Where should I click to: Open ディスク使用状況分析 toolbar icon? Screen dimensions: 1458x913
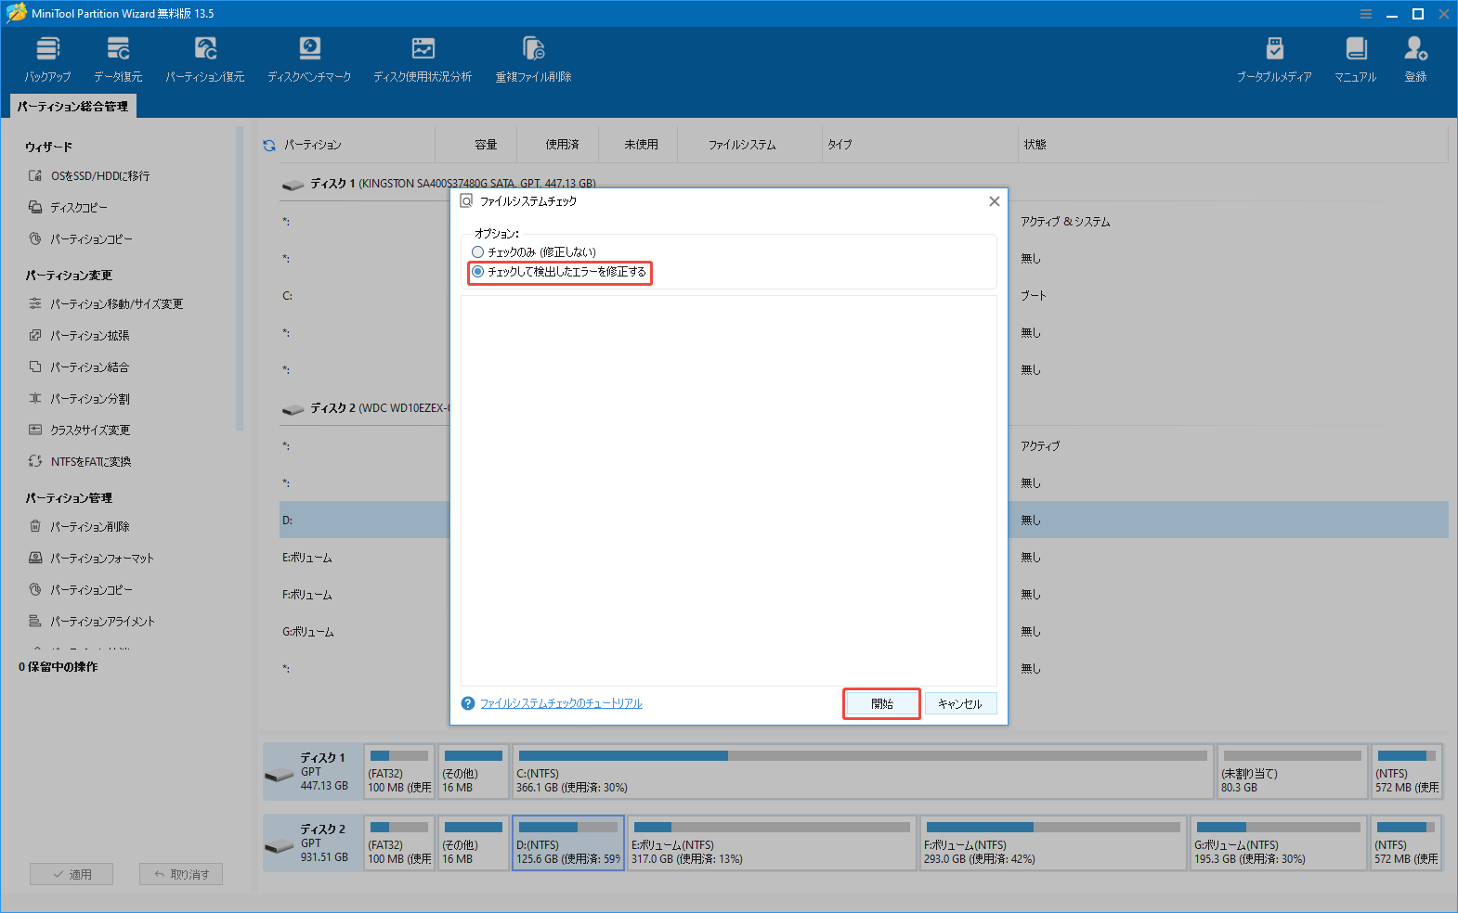[423, 59]
